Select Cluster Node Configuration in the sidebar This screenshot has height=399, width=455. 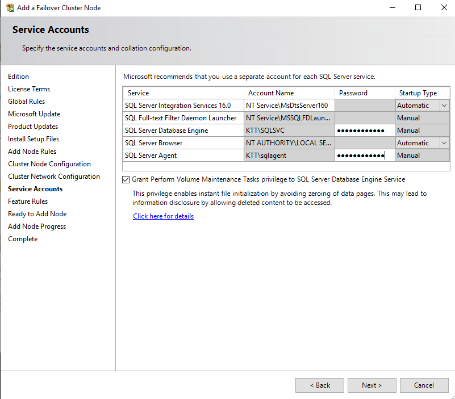tap(49, 164)
